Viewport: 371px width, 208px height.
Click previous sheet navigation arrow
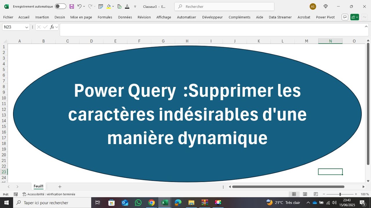click(9, 187)
